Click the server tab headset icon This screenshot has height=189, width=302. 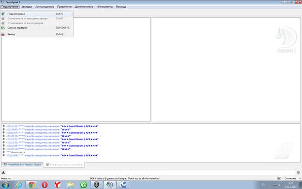point(5,165)
